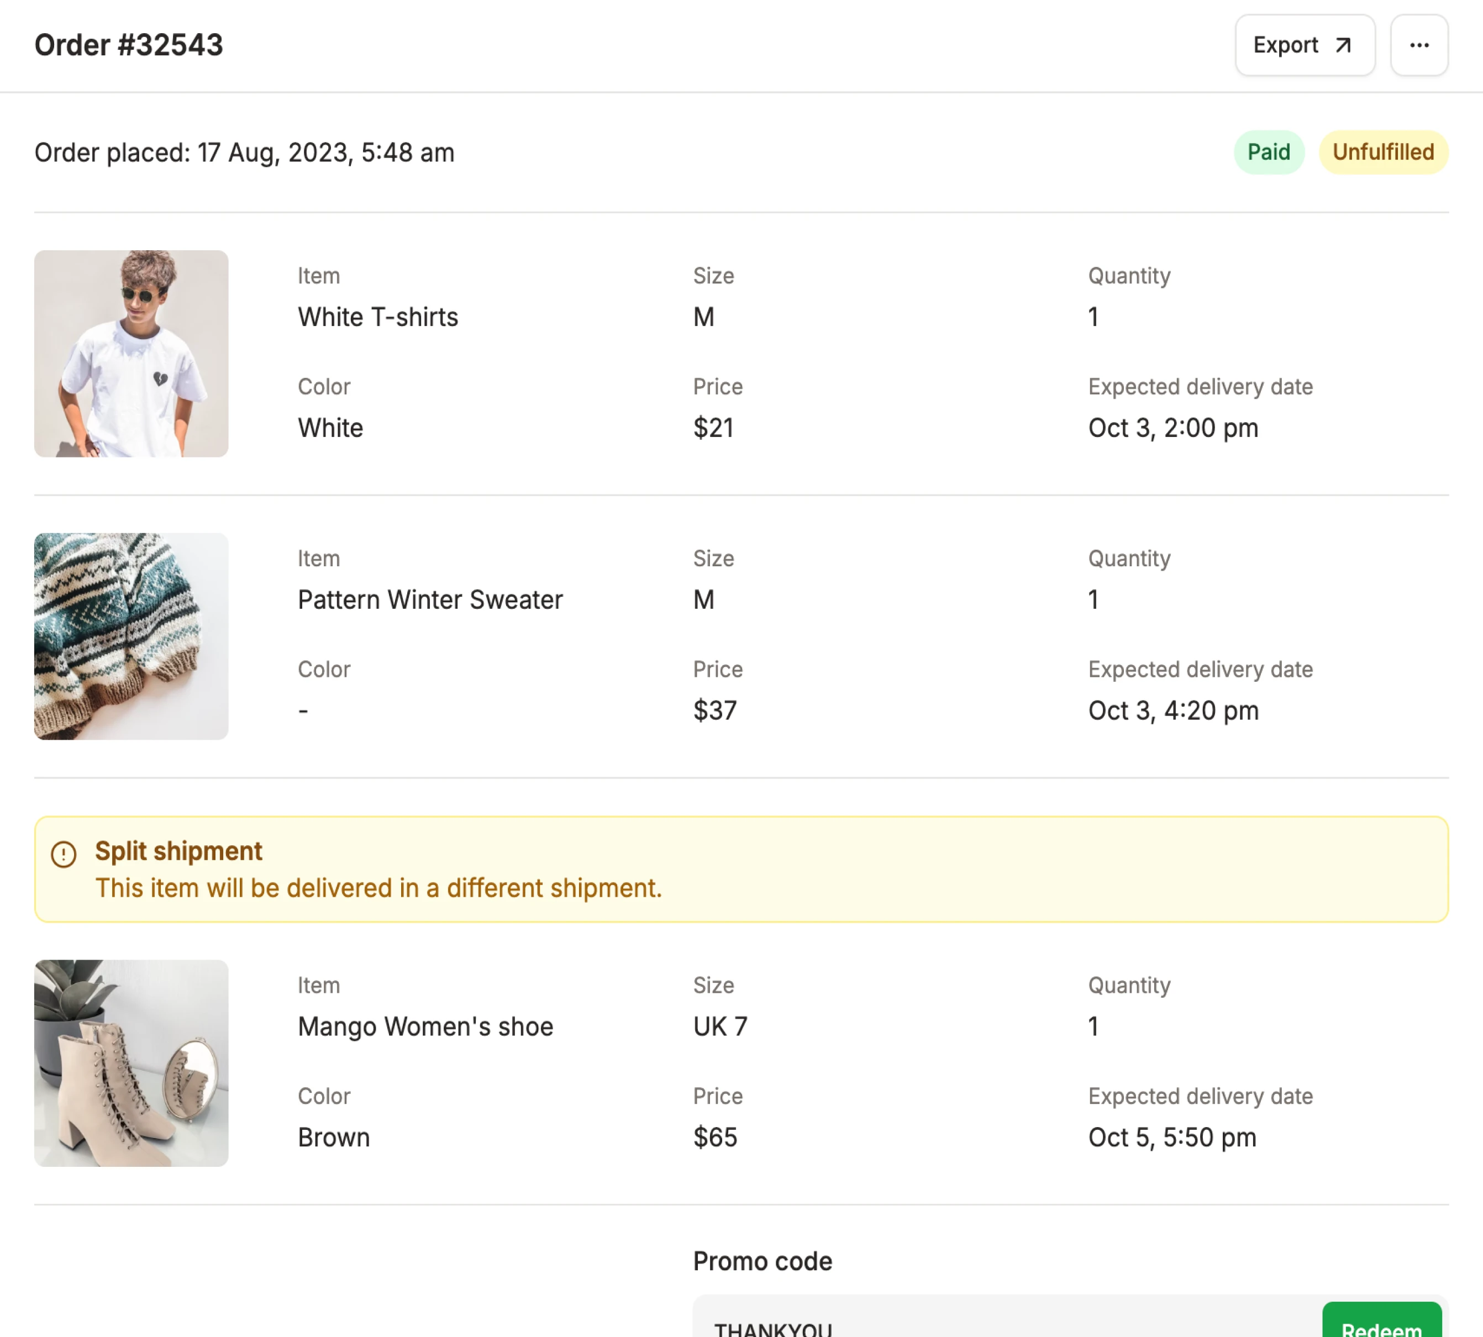Click the Export button
Image resolution: width=1483 pixels, height=1337 pixels.
click(x=1304, y=45)
